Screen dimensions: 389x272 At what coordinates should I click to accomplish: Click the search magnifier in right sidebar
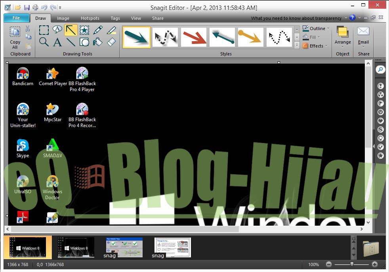coord(380,70)
